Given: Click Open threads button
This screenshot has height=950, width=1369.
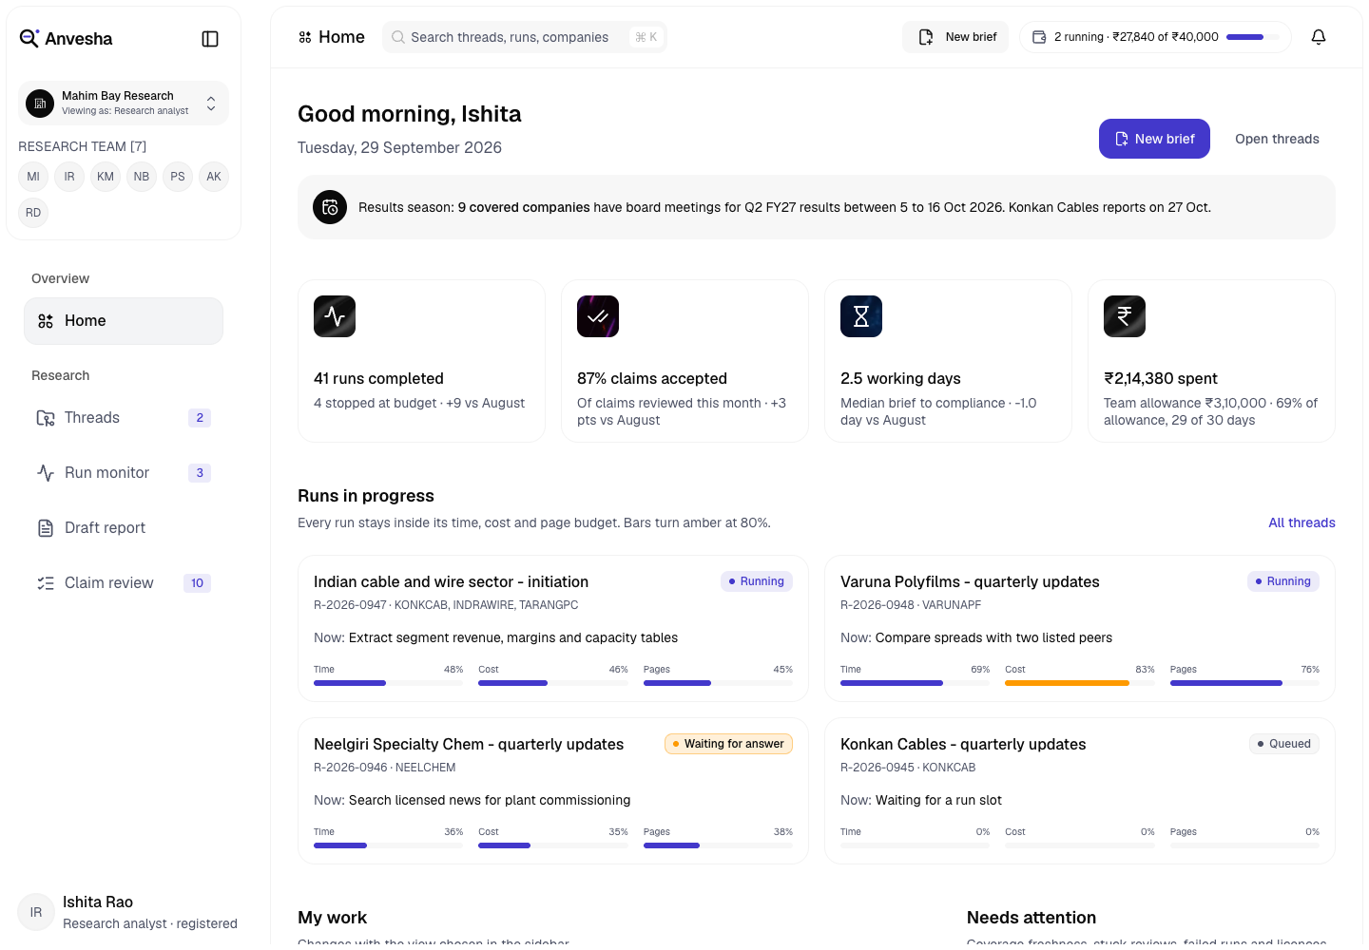Looking at the screenshot, I should 1277,139.
